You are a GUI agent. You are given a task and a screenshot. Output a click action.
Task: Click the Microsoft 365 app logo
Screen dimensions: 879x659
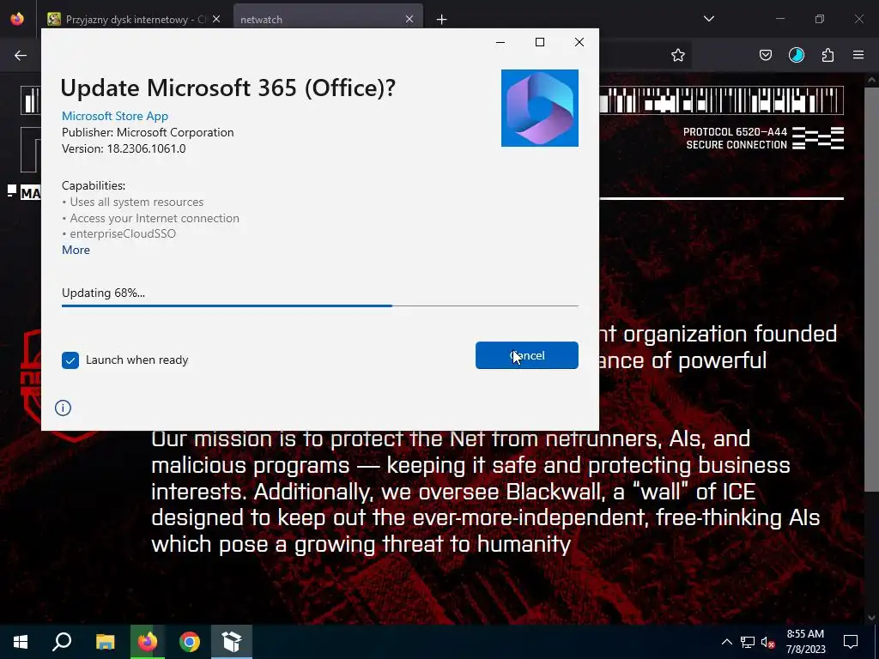click(539, 108)
